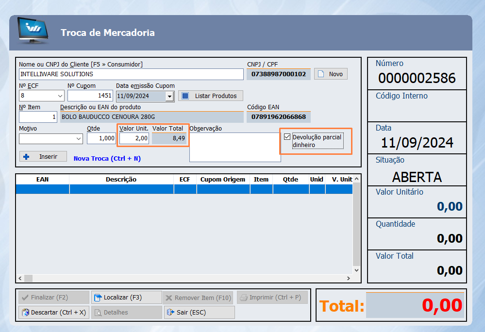The height and width of the screenshot is (332, 485).
Task: Click the table vertical scrollbar down arrow
Action: point(357,270)
